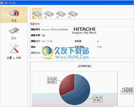
Task: Click the 已用空间 legend blue marker
Action: 122,89
